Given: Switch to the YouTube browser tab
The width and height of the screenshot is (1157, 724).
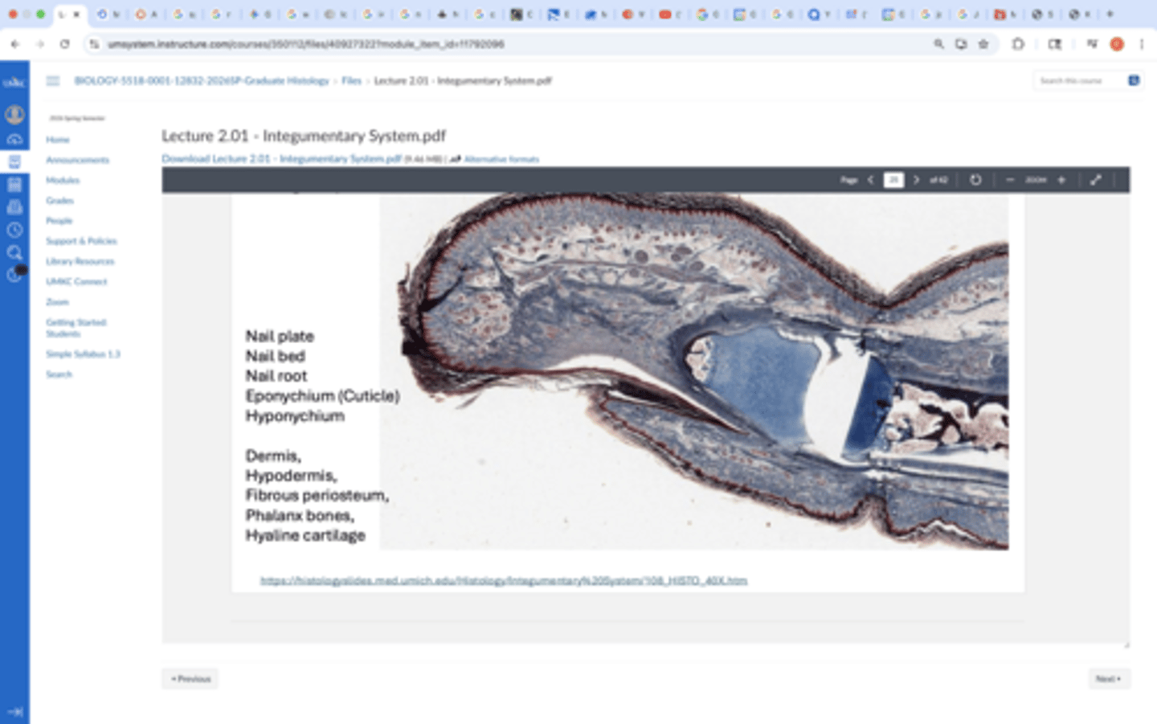Looking at the screenshot, I should pos(665,14).
